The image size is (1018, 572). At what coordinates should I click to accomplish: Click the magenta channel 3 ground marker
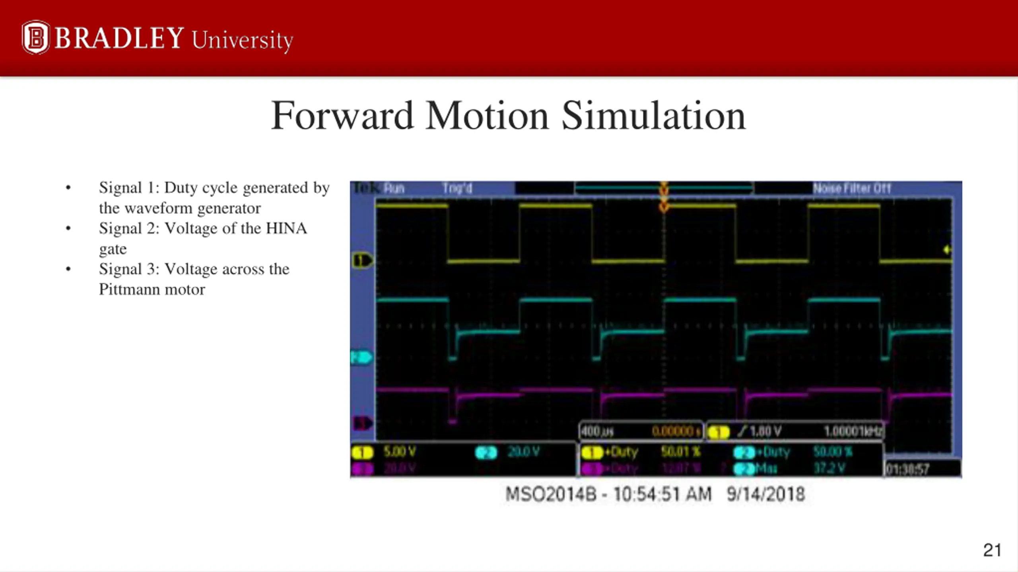point(363,423)
